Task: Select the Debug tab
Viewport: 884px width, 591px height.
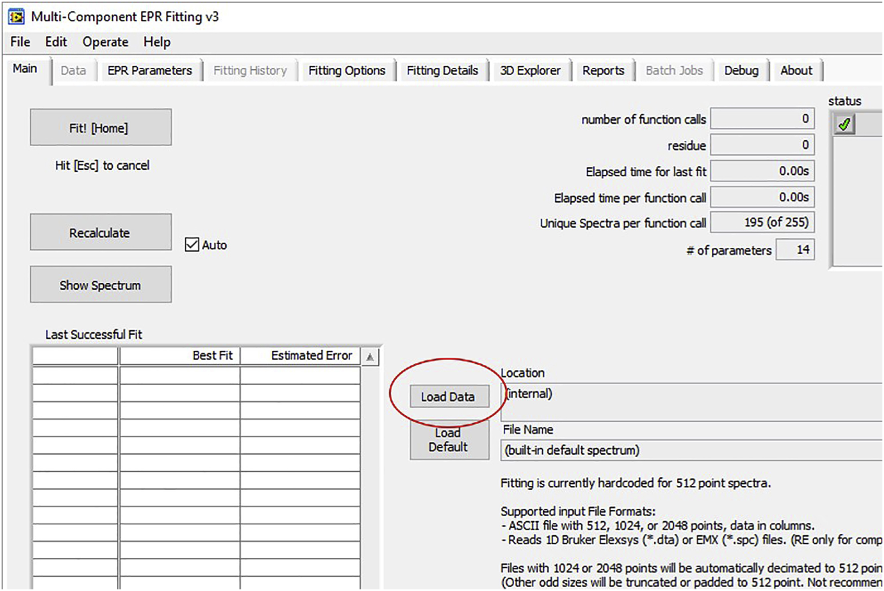Action: pos(741,70)
